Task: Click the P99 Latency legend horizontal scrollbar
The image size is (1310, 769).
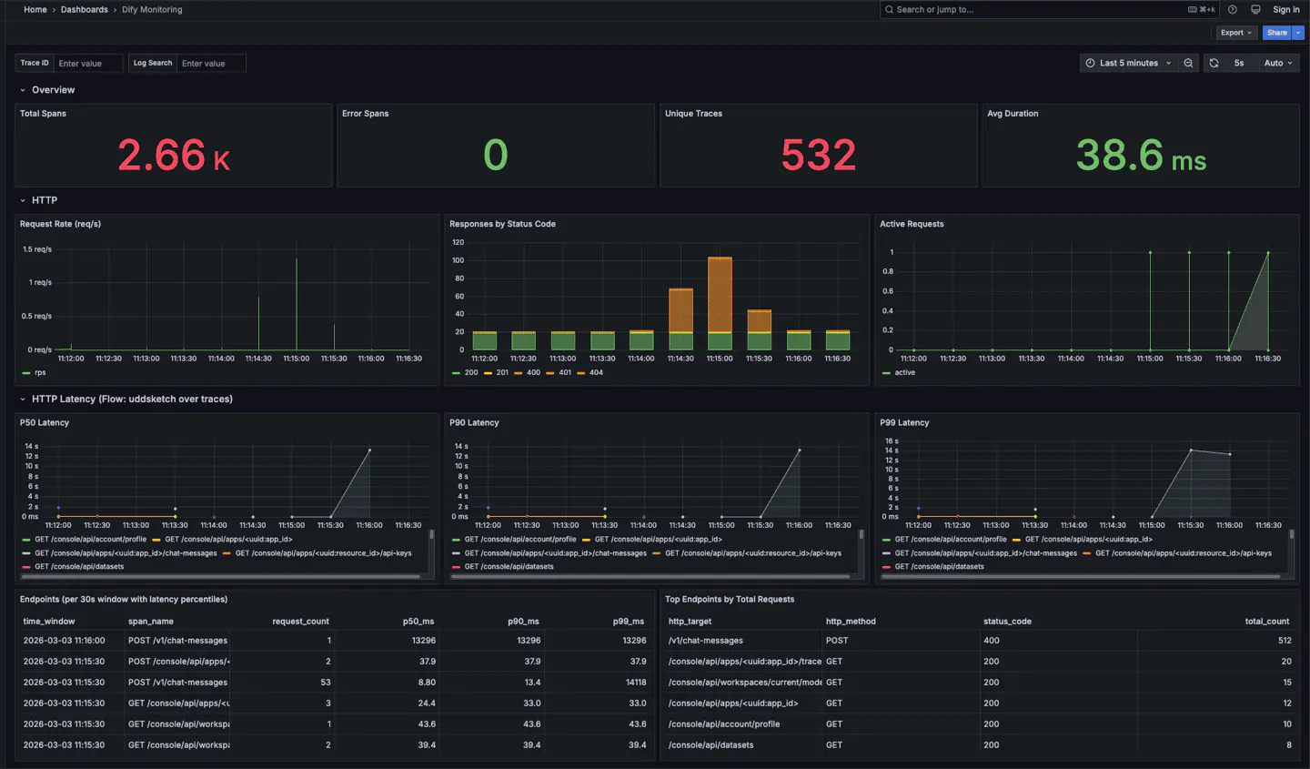Action: coord(1082,576)
